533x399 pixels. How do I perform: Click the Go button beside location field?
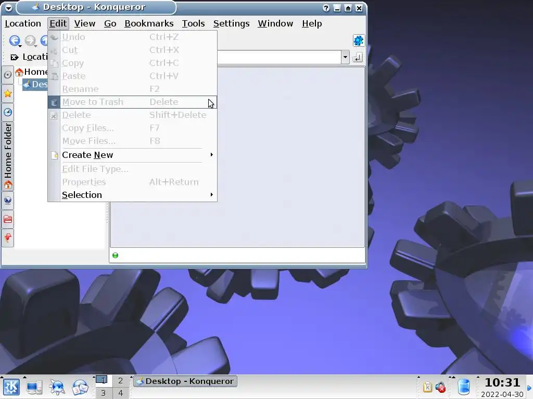click(357, 57)
